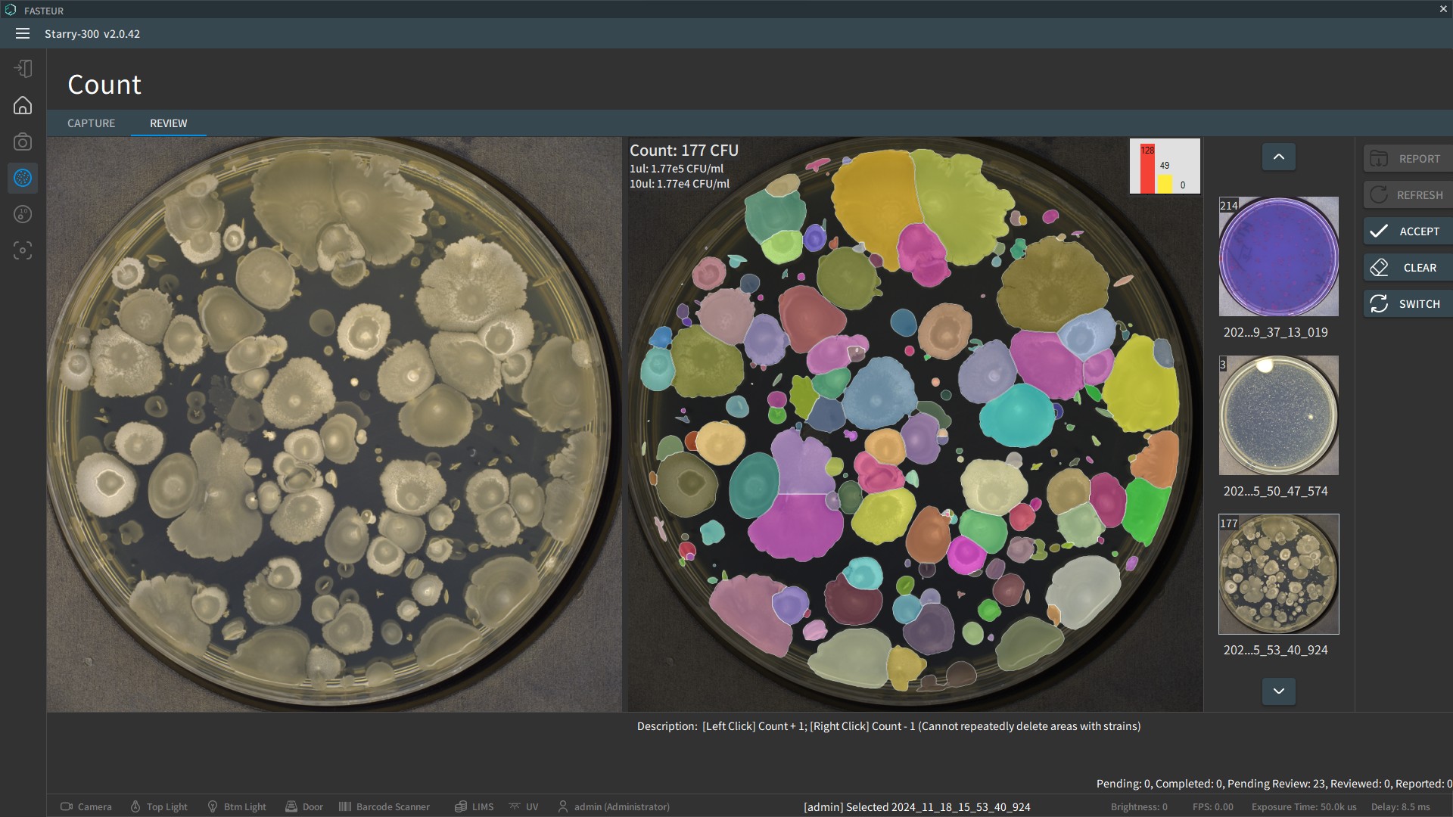Toggle the Top Light indicator
The image size is (1453, 817).
click(x=135, y=806)
